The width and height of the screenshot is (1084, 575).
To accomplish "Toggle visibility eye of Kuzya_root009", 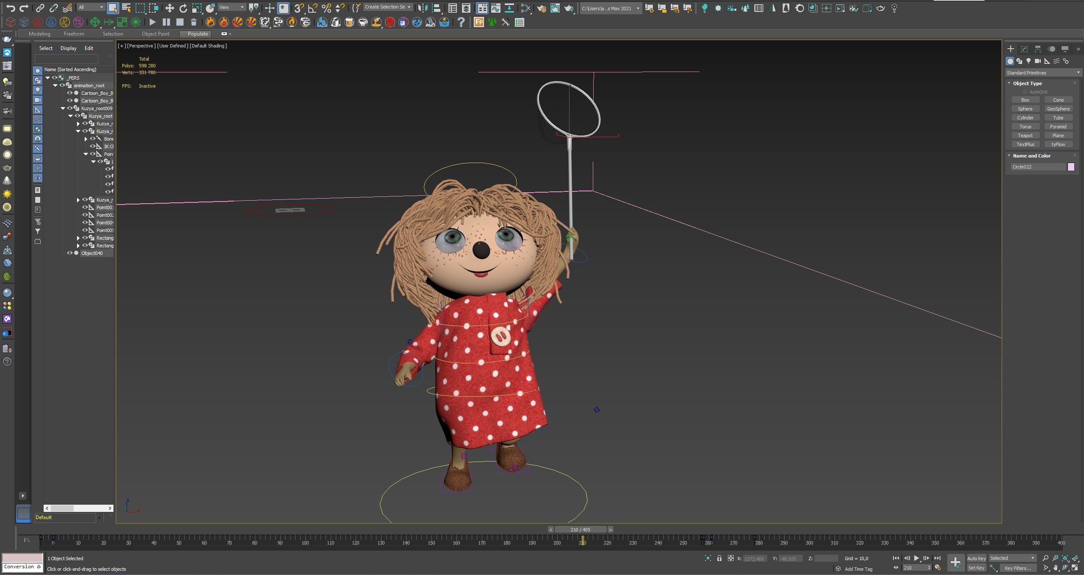I will [x=70, y=108].
